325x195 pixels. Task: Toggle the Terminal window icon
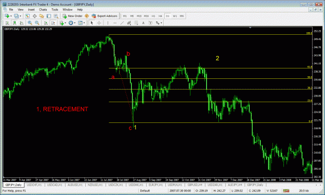point(49,16)
